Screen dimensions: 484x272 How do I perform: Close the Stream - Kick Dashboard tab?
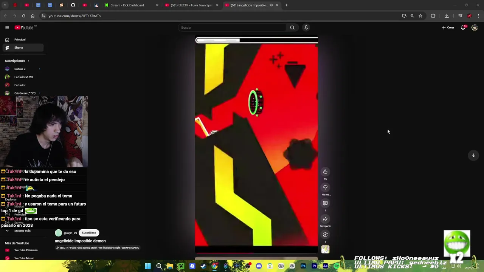157,5
